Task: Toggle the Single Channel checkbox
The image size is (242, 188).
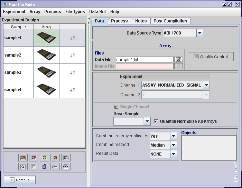Action: click(116, 107)
